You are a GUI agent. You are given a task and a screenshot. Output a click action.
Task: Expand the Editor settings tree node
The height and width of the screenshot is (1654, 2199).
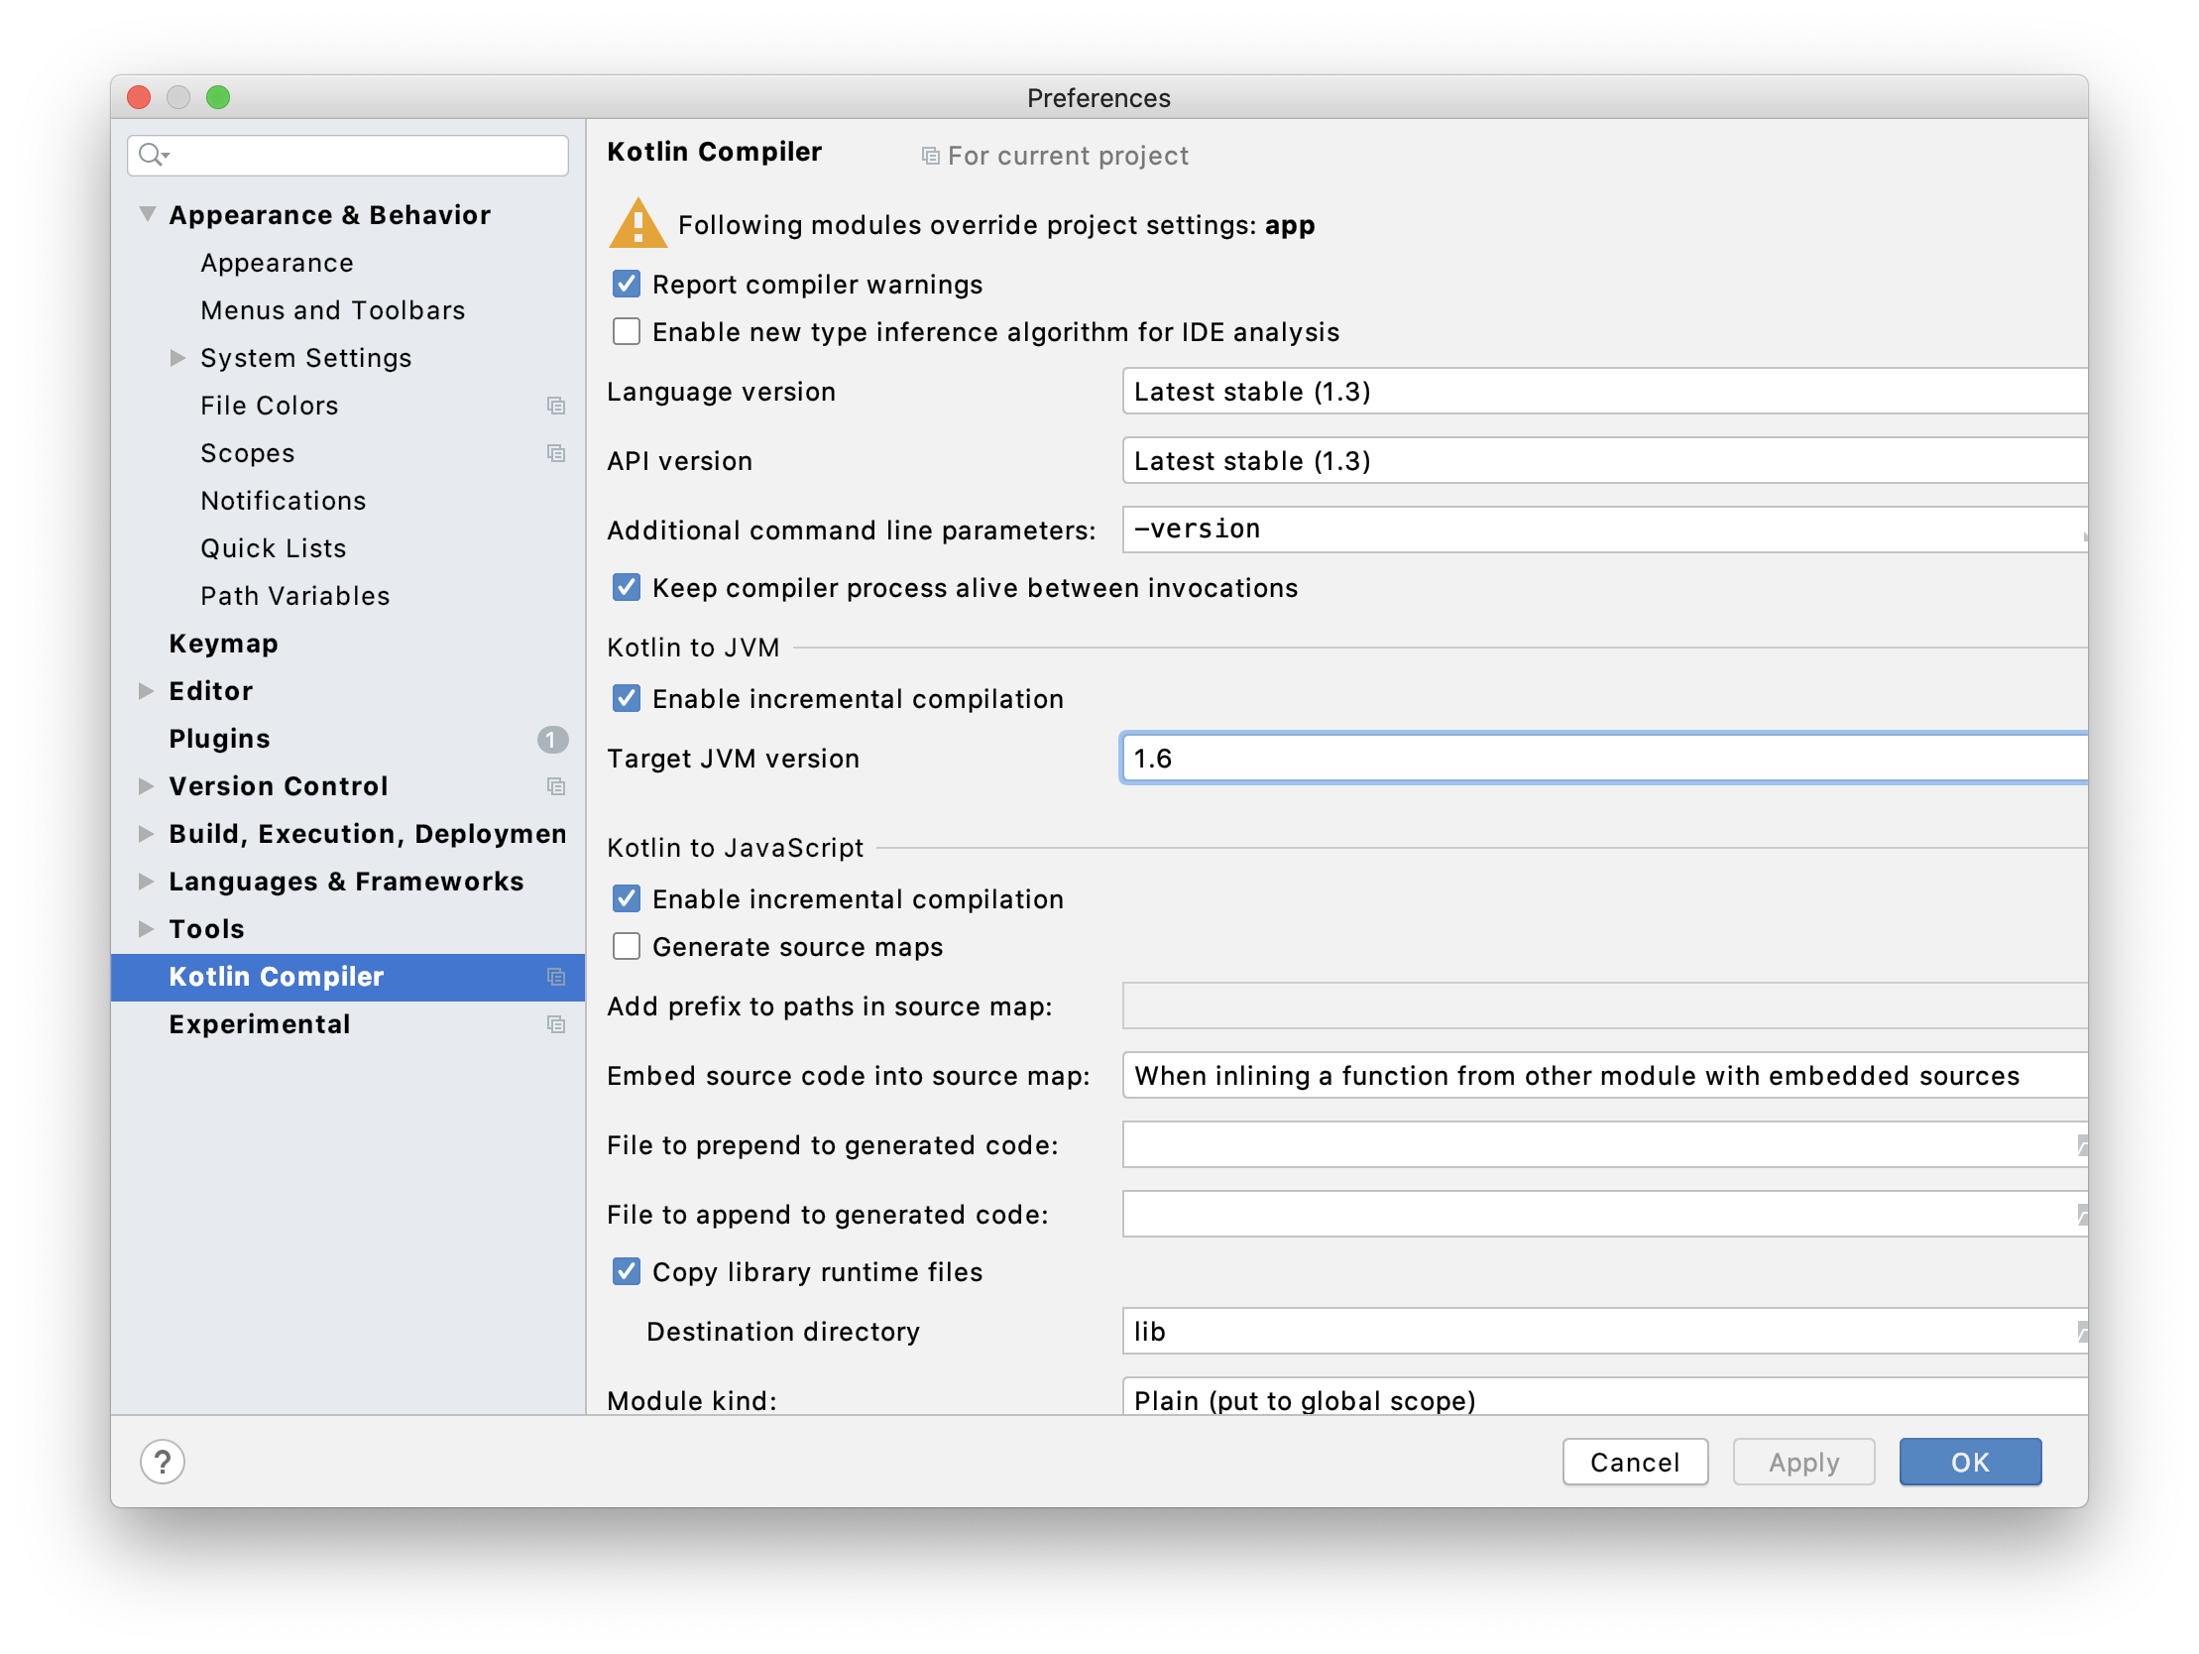[146, 691]
